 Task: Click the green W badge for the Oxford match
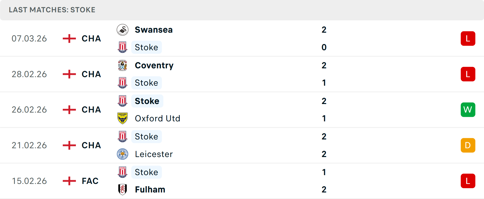pos(468,110)
